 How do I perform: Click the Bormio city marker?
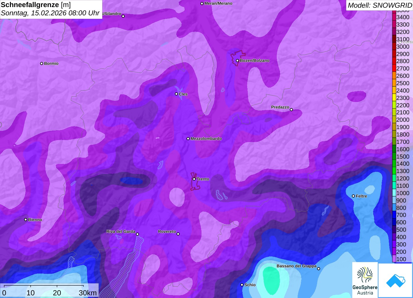pos(42,63)
